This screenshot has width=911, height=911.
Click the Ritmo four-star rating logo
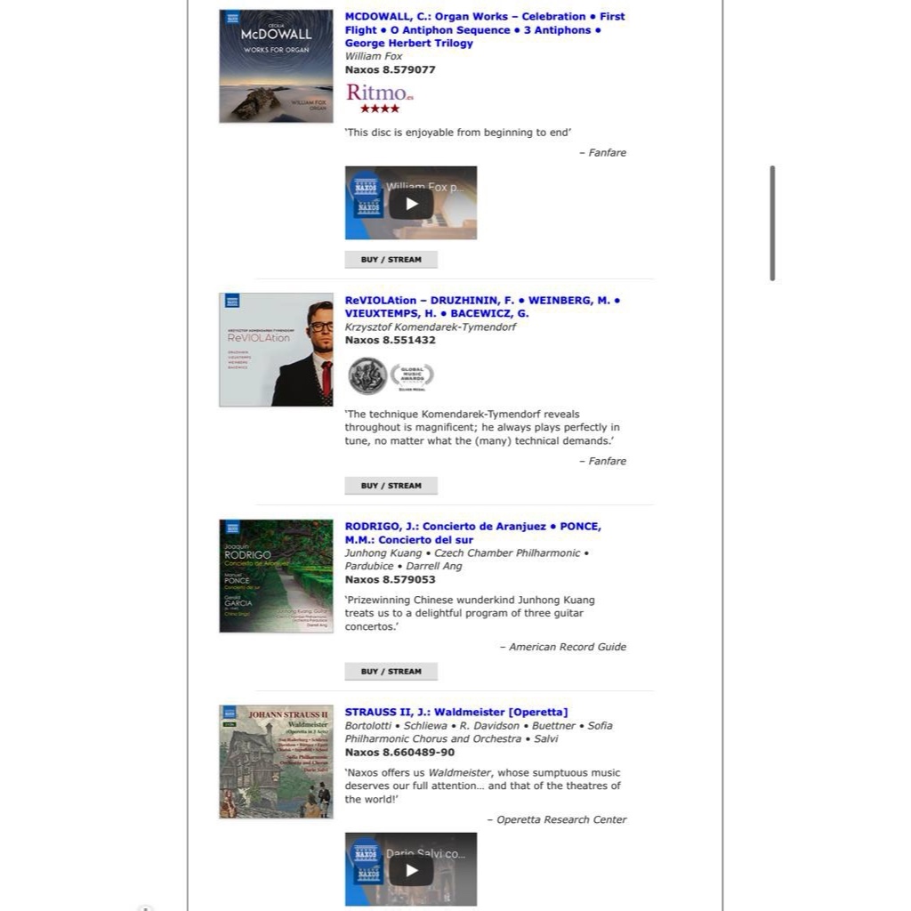click(x=379, y=98)
